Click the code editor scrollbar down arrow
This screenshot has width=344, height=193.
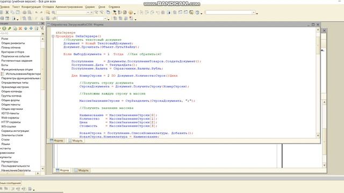[x=318, y=136]
